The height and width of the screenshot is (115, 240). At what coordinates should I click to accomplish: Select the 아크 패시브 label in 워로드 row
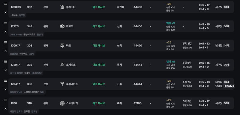coord(99,26)
